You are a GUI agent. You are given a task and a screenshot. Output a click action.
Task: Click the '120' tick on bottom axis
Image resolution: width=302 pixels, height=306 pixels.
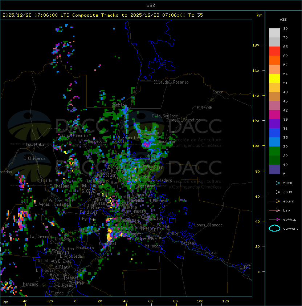coord(225,301)
